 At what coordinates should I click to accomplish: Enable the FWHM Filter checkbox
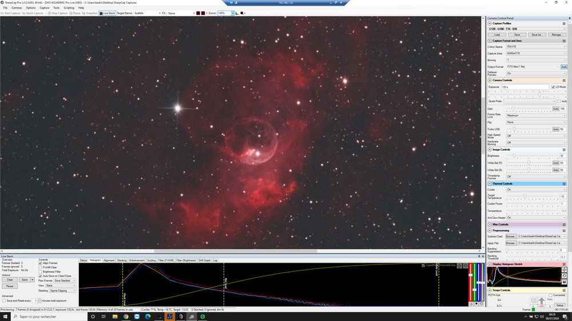40,267
